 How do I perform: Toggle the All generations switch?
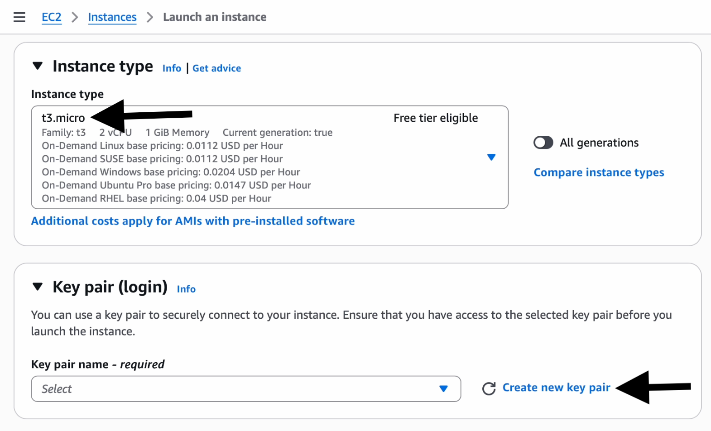543,143
